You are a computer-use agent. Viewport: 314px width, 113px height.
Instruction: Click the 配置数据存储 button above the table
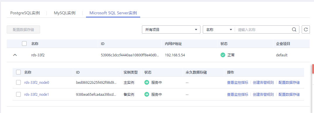(23, 29)
